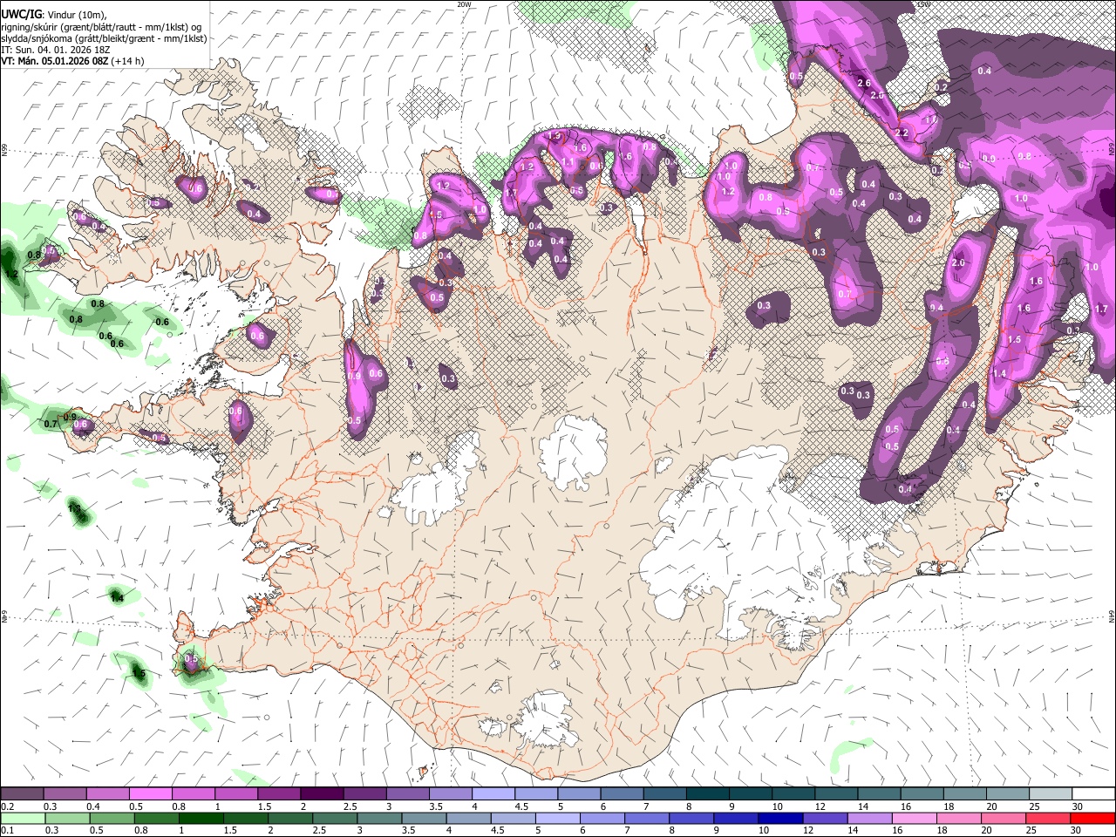Pick the light pink 16 swatch in lower legend
The height and width of the screenshot is (837, 1116).
pyautogui.click(x=914, y=818)
